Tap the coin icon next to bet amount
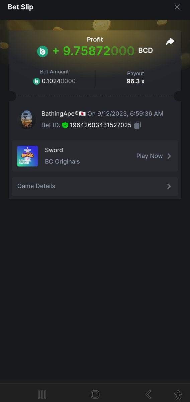Image resolution: width=190 pixels, height=402 pixels. (x=36, y=81)
